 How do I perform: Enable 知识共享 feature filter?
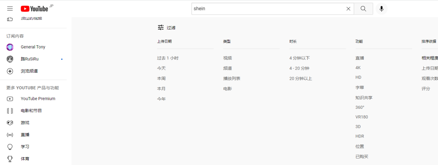(364, 97)
